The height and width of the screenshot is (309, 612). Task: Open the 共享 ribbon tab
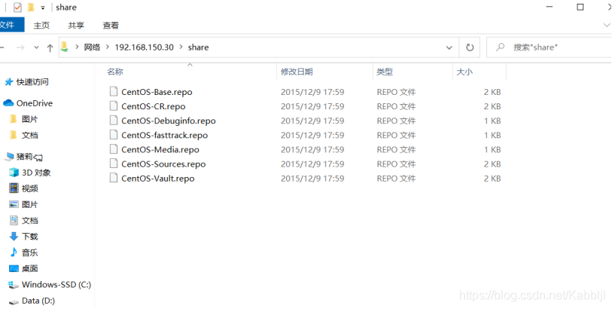pos(76,26)
